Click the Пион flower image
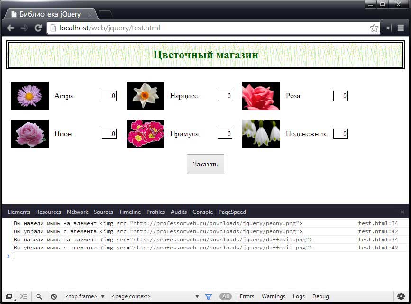This screenshot has height=304, width=411. pyautogui.click(x=30, y=134)
